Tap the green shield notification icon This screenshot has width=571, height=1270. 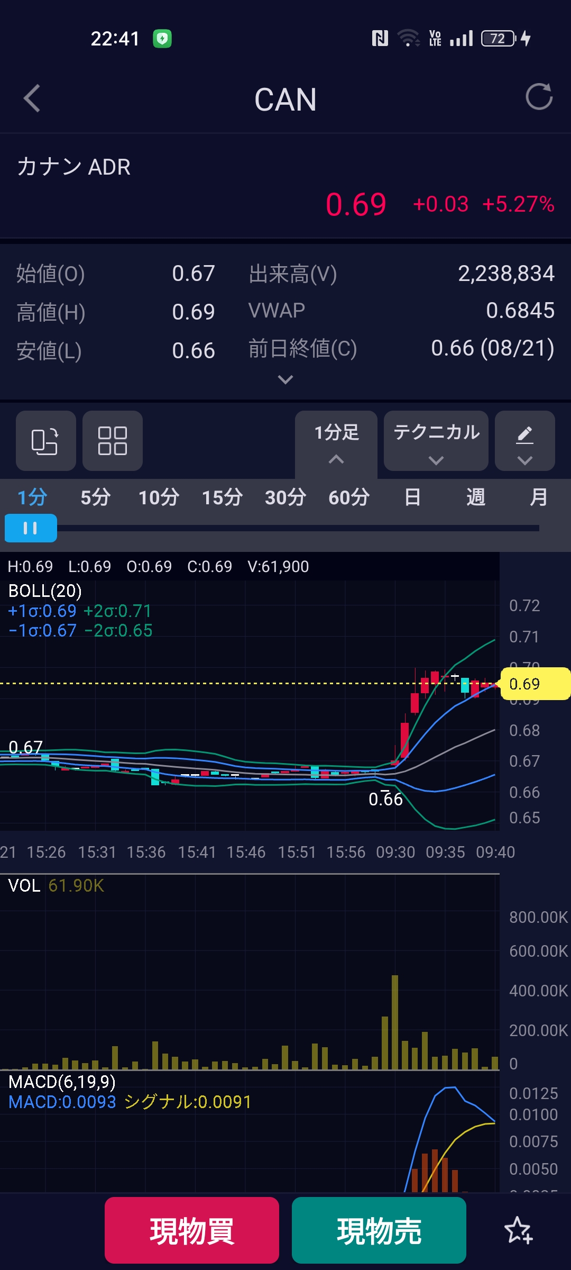(162, 39)
